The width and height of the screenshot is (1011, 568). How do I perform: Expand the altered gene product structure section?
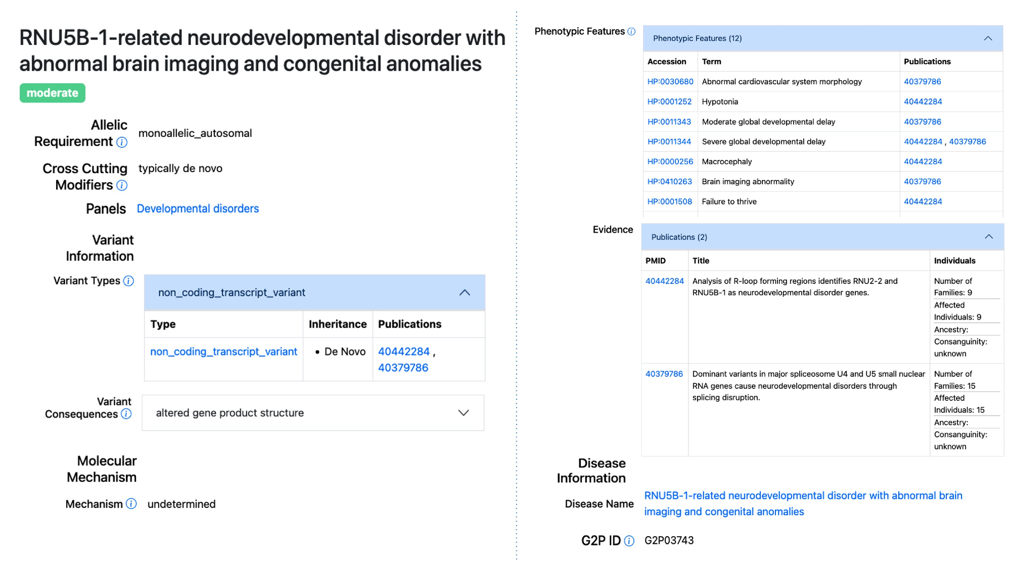coord(463,413)
